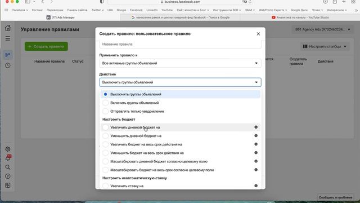360x203 pixels.
Task: Go back with Safari back arrow
Action: pyautogui.click(x=43, y=2)
